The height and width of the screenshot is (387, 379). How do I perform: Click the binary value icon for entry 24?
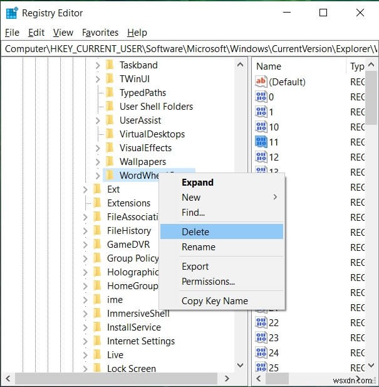pos(261,353)
